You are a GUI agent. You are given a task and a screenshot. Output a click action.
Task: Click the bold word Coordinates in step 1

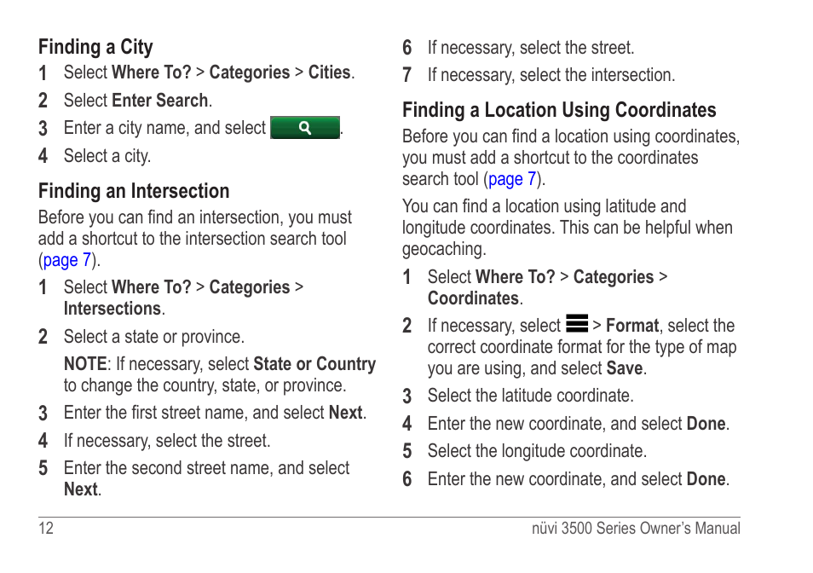473,298
